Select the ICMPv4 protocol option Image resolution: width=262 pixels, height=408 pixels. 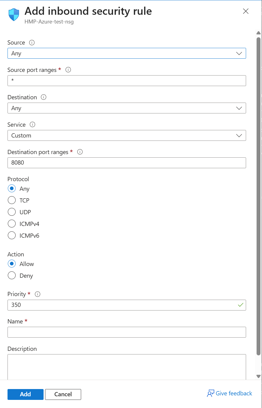click(x=11, y=224)
